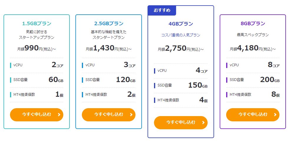Click the MT4推奨個数 row in 4GB plan
The width and height of the screenshot is (288, 141).
(181, 100)
